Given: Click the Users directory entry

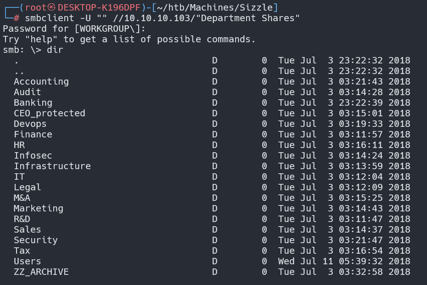Looking at the screenshot, I should click(x=28, y=262).
